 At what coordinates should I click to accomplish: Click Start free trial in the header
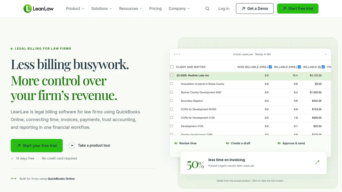pyautogui.click(x=298, y=9)
